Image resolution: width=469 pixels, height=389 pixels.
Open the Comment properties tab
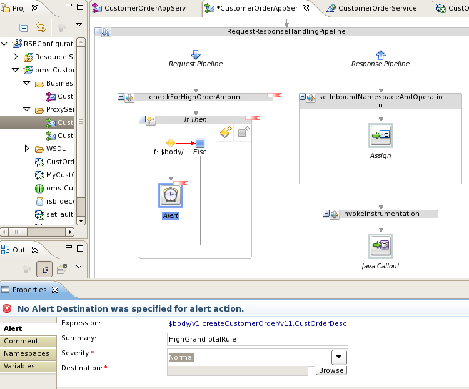[28, 341]
